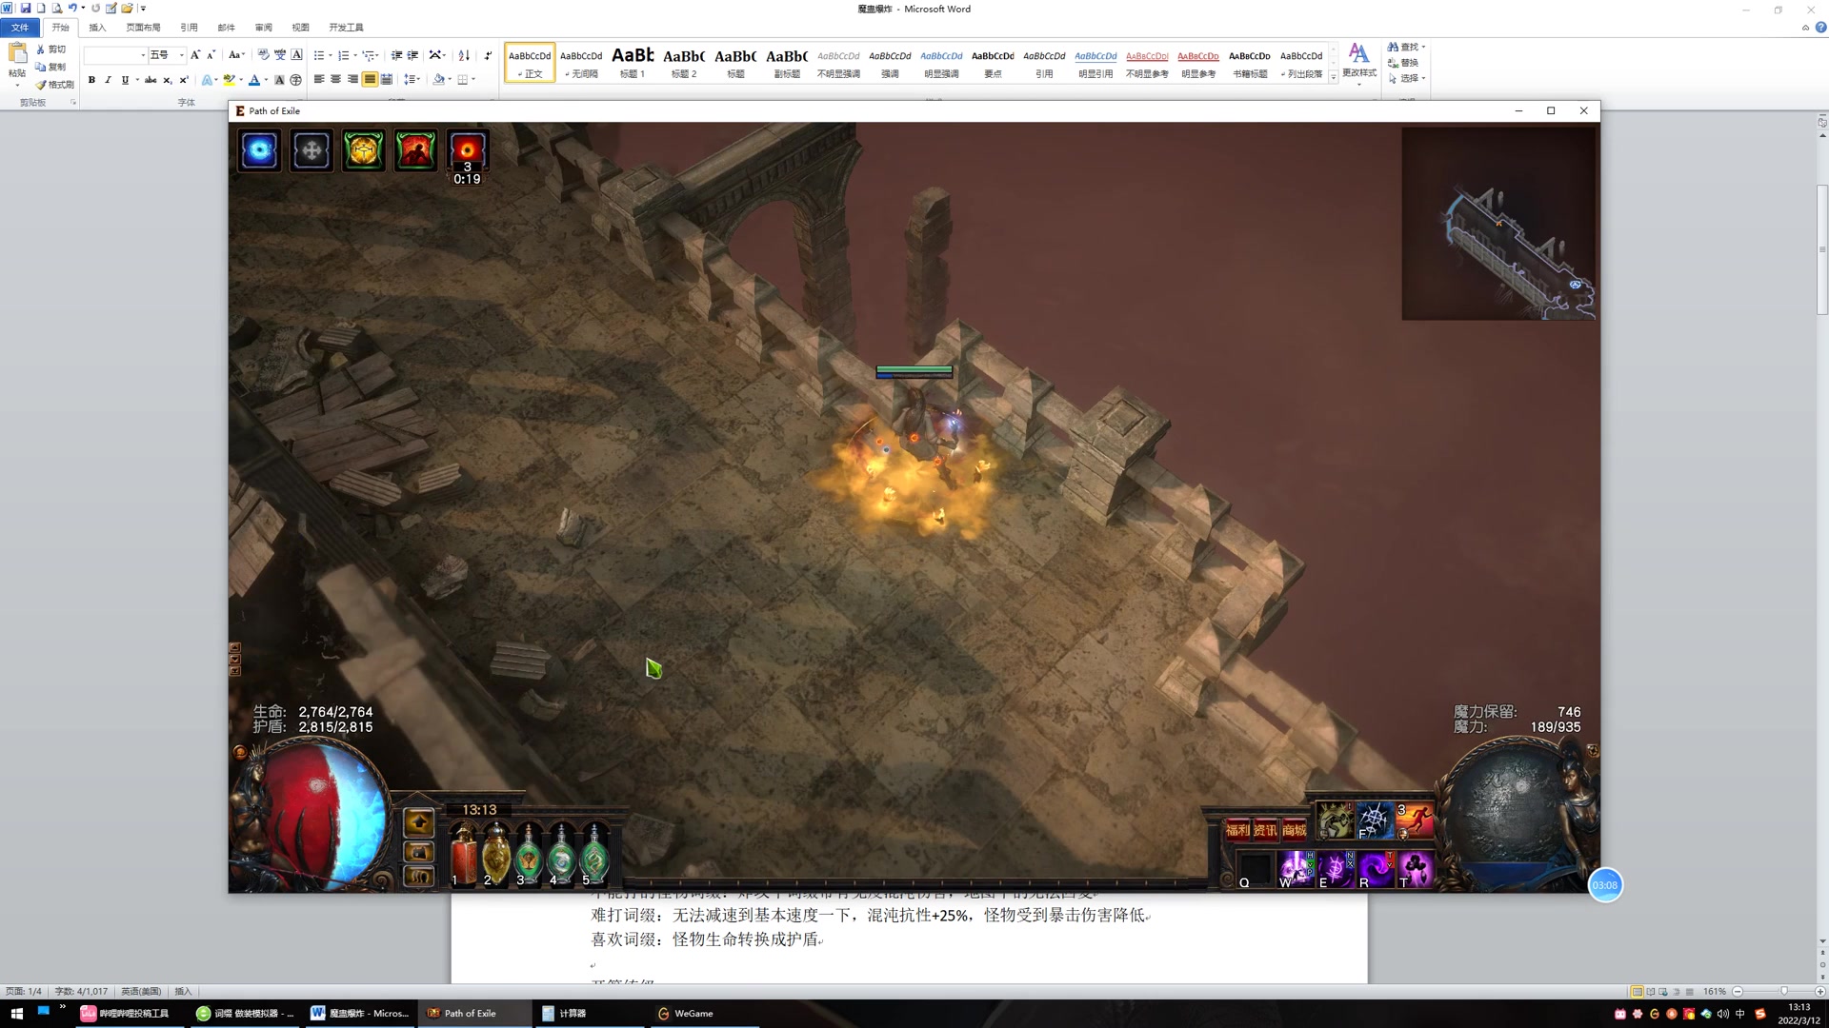
Task: Apply the 标题 1 heading style
Action: pyautogui.click(x=633, y=63)
